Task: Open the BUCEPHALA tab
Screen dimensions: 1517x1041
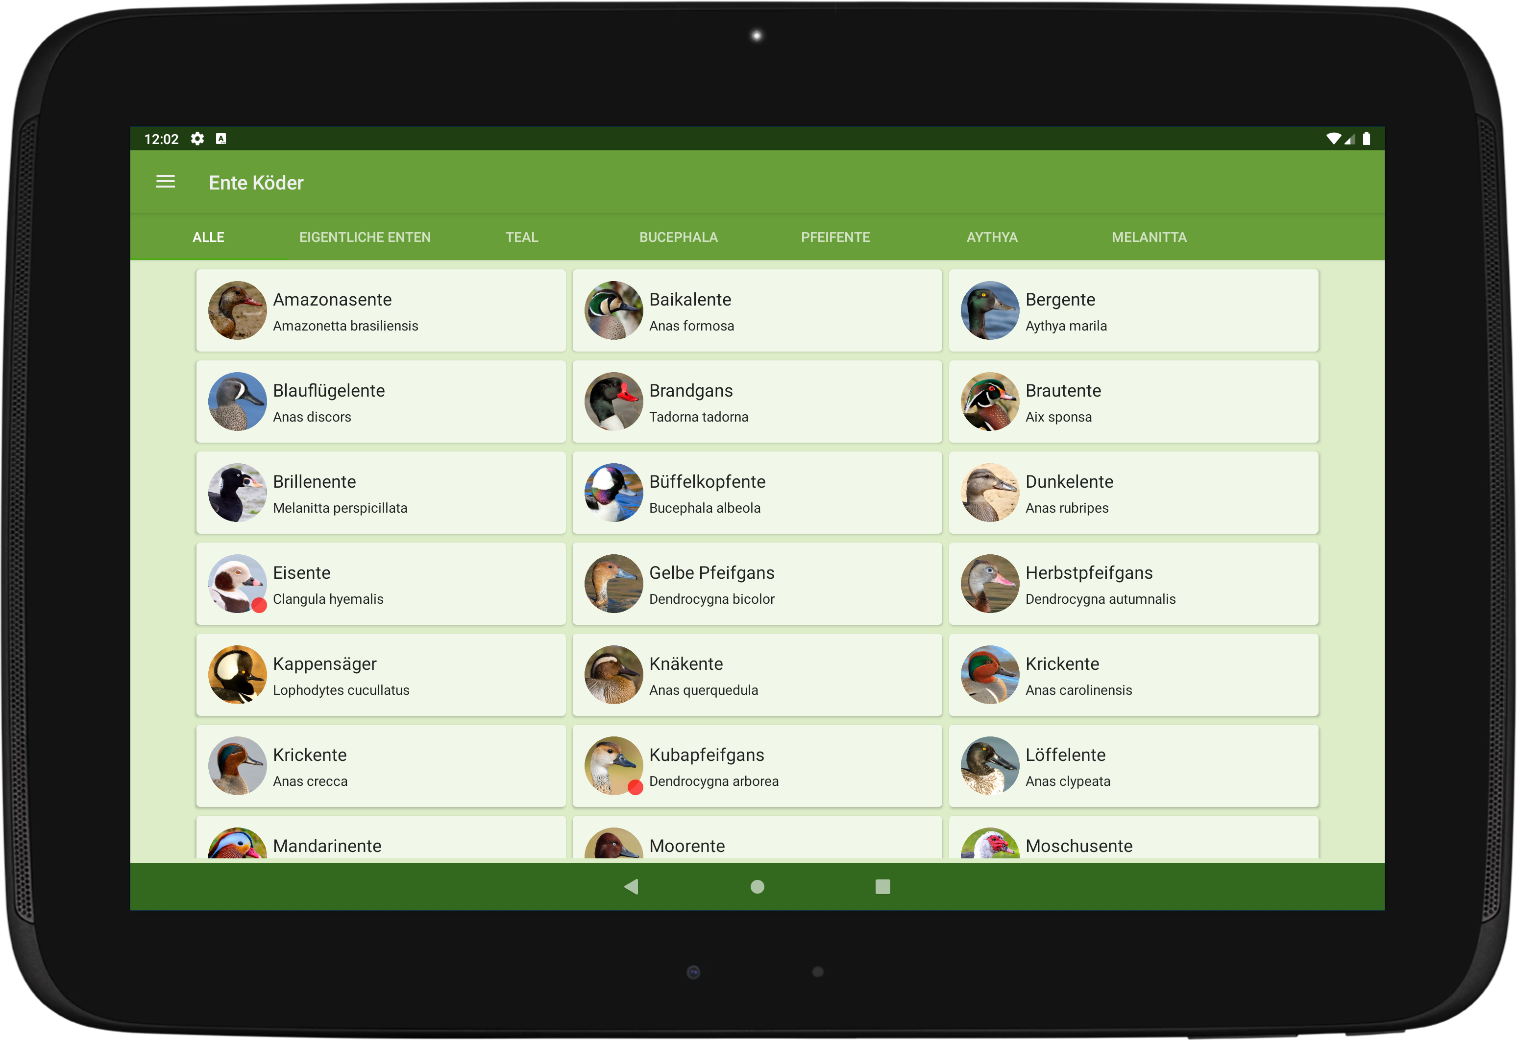Action: (x=679, y=237)
